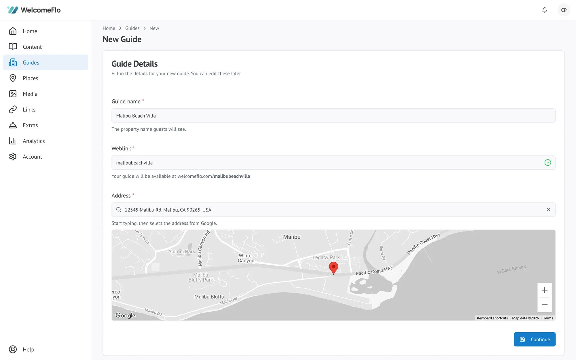The width and height of the screenshot is (576, 360).
Task: Click the Continue button
Action: tap(535, 339)
